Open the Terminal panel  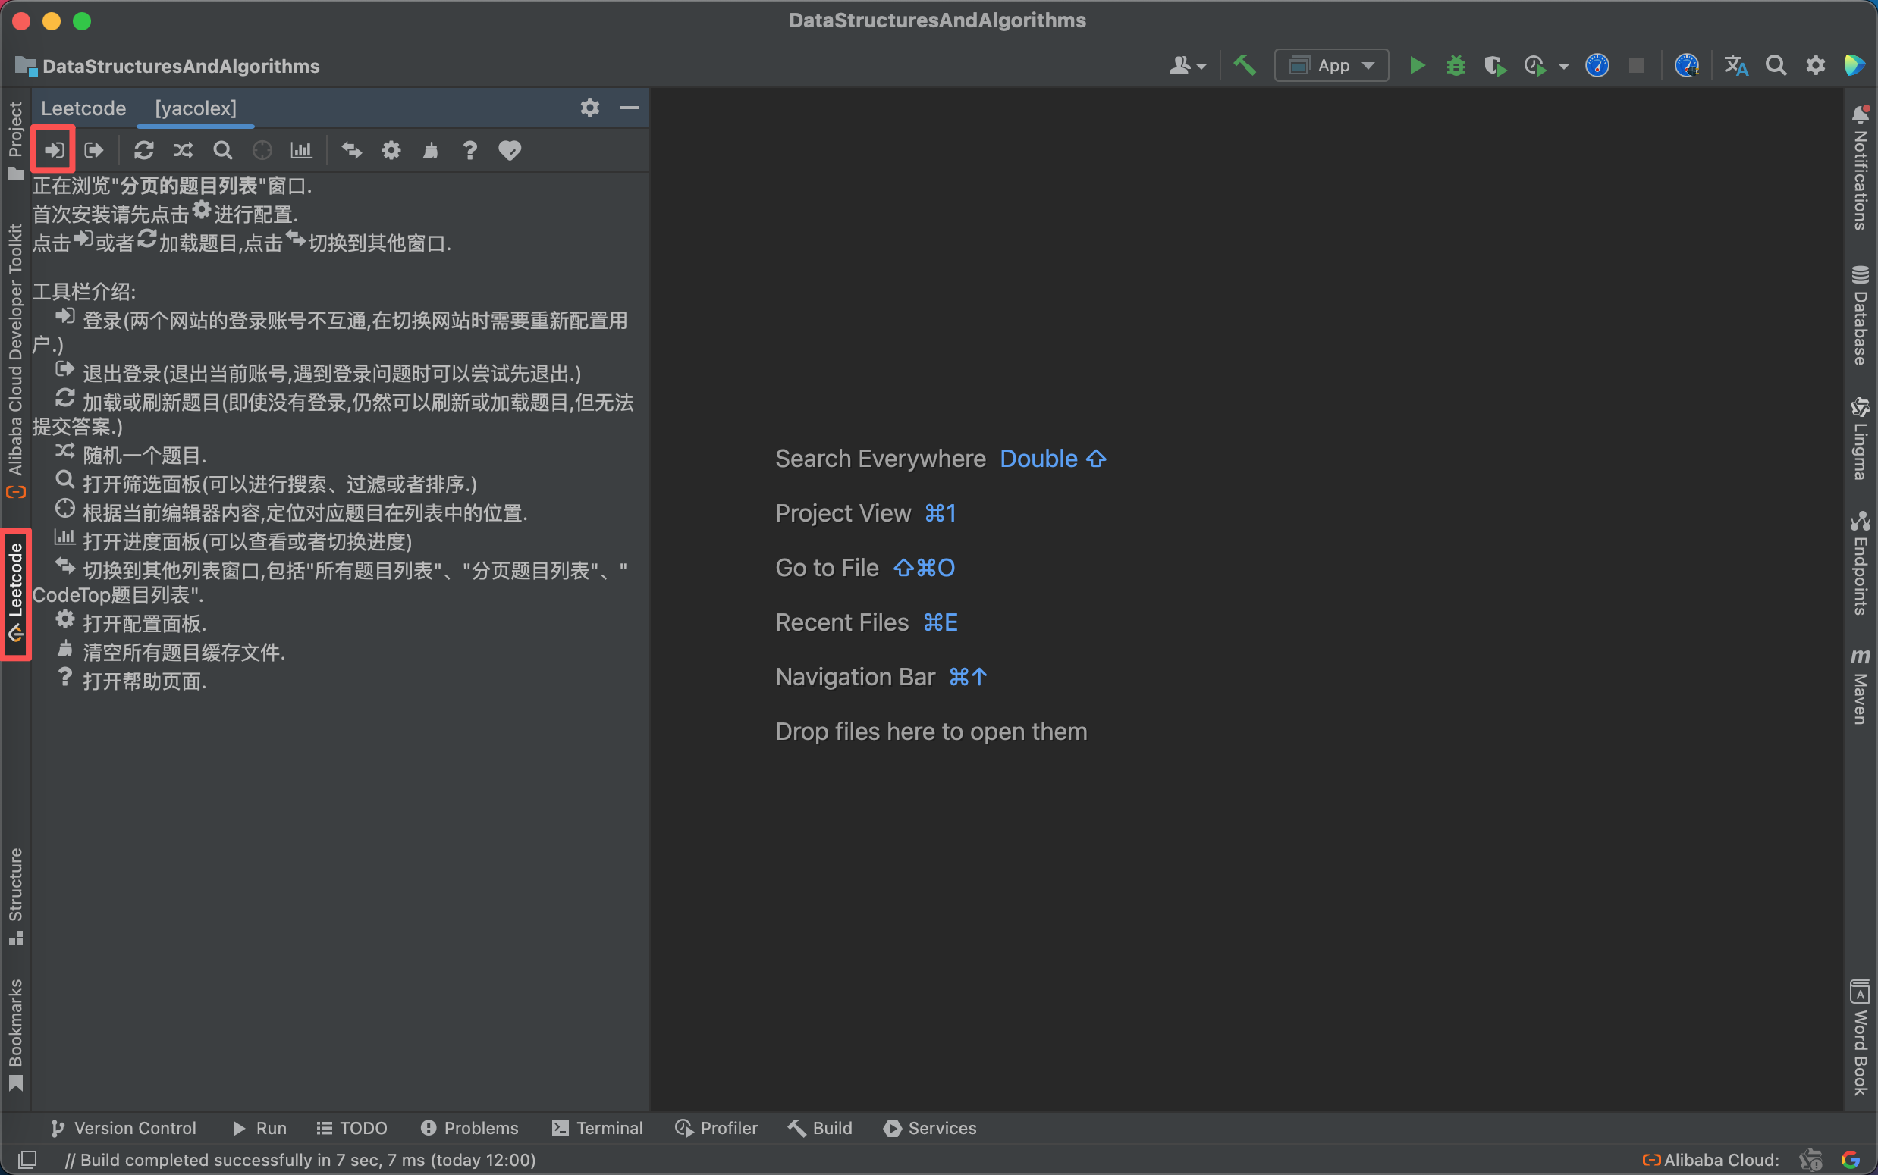598,1127
